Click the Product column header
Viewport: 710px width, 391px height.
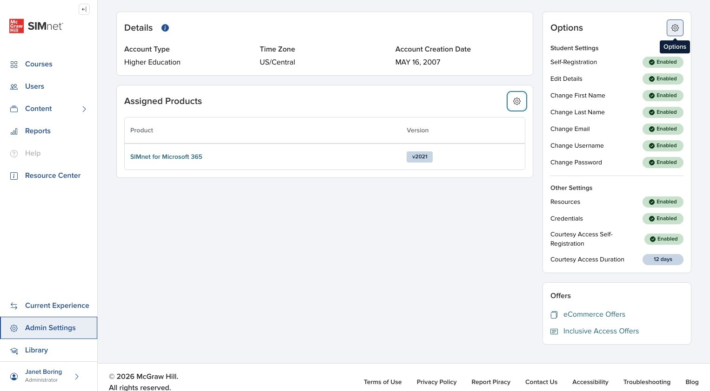tap(141, 130)
